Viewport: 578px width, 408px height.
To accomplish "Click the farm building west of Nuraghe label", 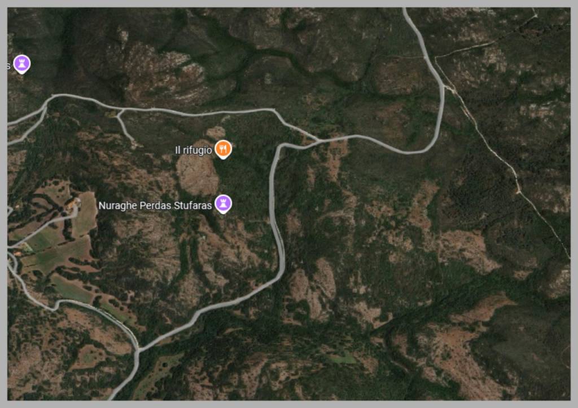I will point(72,203).
